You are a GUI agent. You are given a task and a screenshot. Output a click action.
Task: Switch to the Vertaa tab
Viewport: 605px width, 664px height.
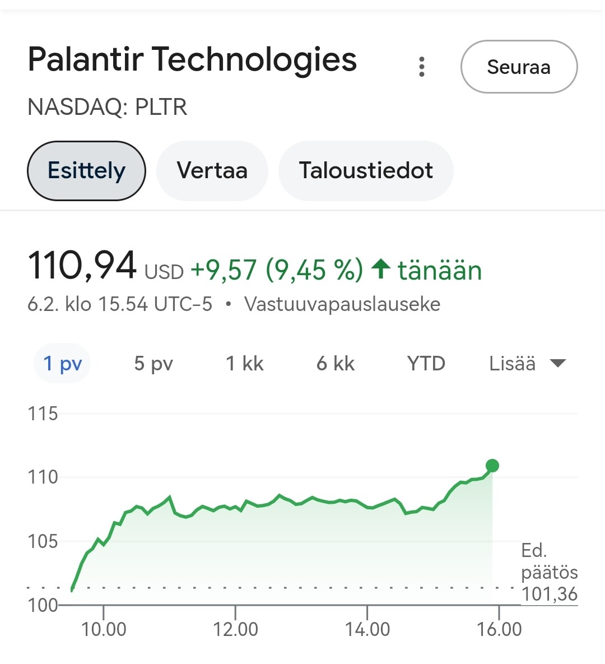(x=212, y=171)
